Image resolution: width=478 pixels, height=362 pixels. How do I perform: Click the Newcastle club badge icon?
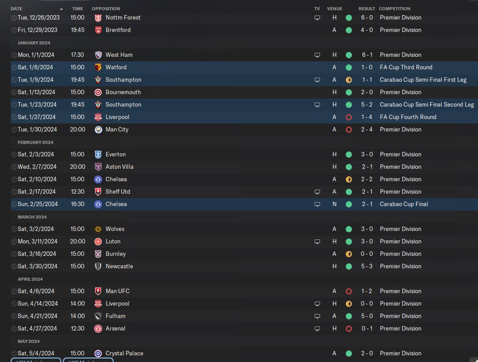[98, 266]
